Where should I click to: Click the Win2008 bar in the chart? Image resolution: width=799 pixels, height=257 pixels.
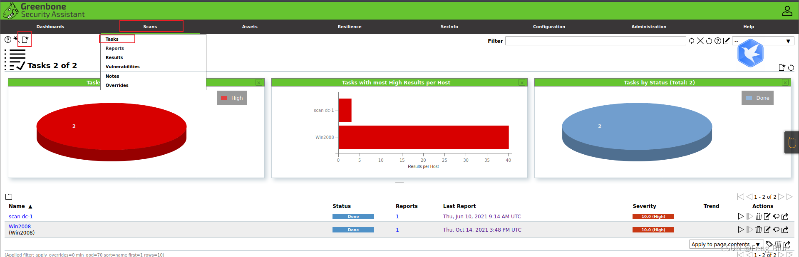(424, 137)
